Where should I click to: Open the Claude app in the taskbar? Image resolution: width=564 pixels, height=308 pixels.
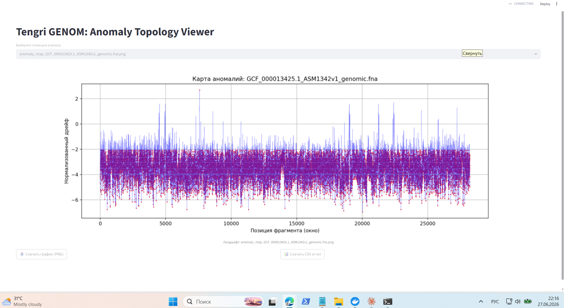tap(371, 301)
